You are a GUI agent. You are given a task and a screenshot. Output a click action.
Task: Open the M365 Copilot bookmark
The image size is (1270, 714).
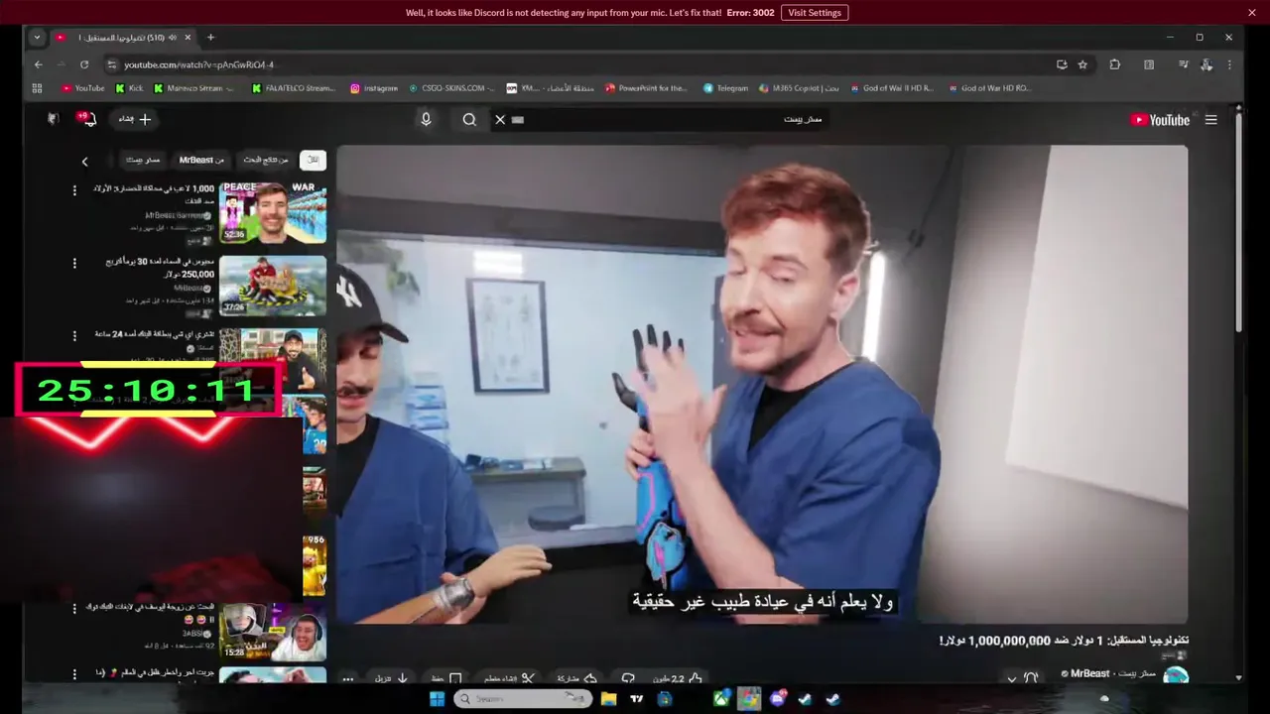coord(799,88)
